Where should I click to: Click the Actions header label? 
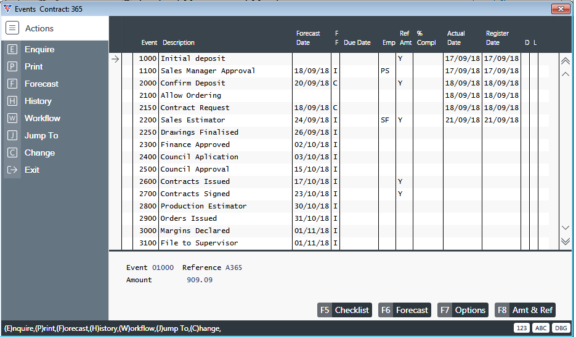[39, 28]
